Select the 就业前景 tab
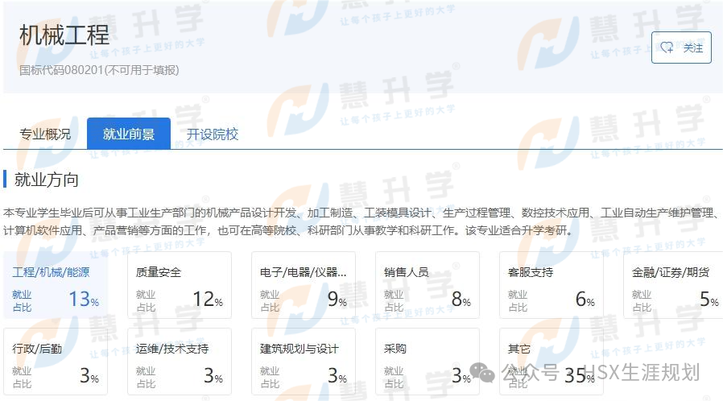Screen dimensions: 723x401 129,134
